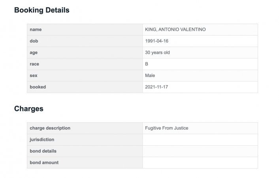Click the bond amount label
The height and width of the screenshot is (178, 279).
pos(44,163)
